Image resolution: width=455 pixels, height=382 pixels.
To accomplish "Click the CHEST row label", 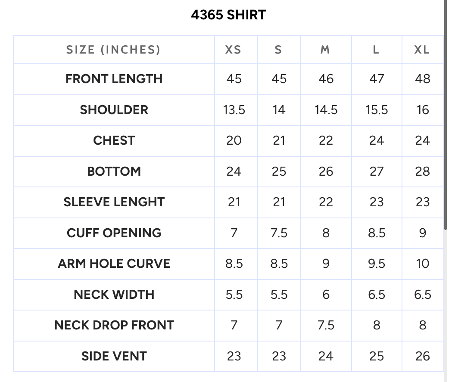I will [114, 141].
